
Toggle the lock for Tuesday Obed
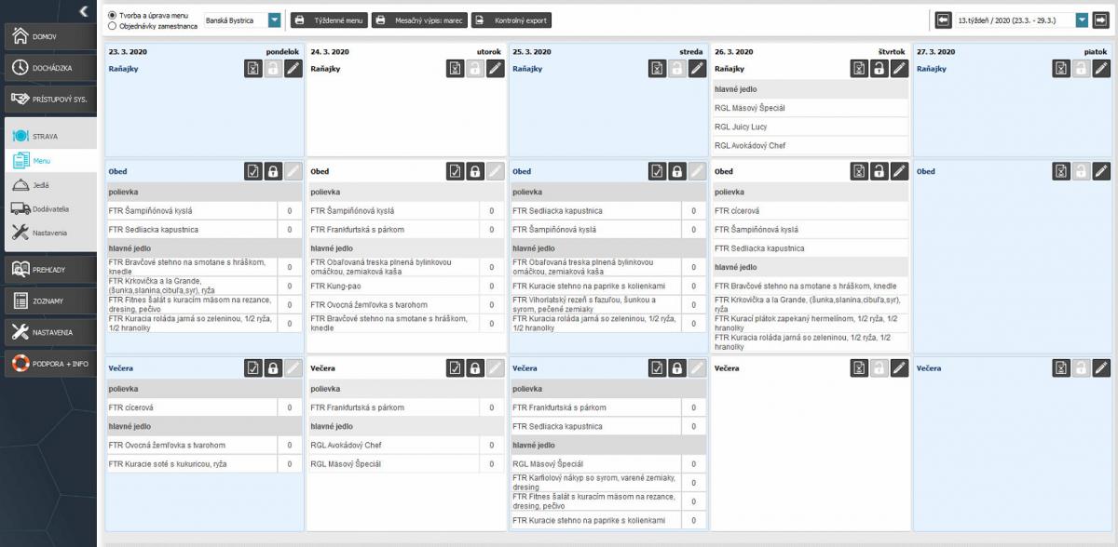(476, 171)
